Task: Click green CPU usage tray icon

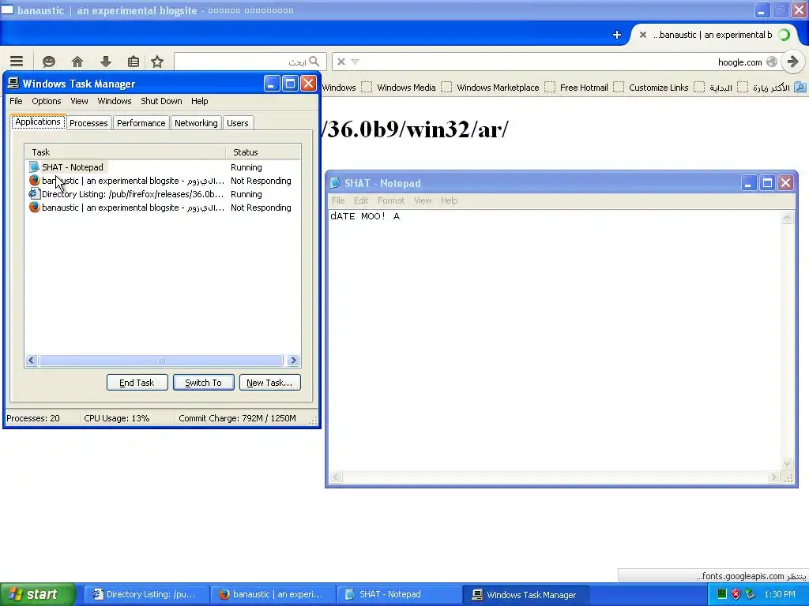Action: point(722,594)
